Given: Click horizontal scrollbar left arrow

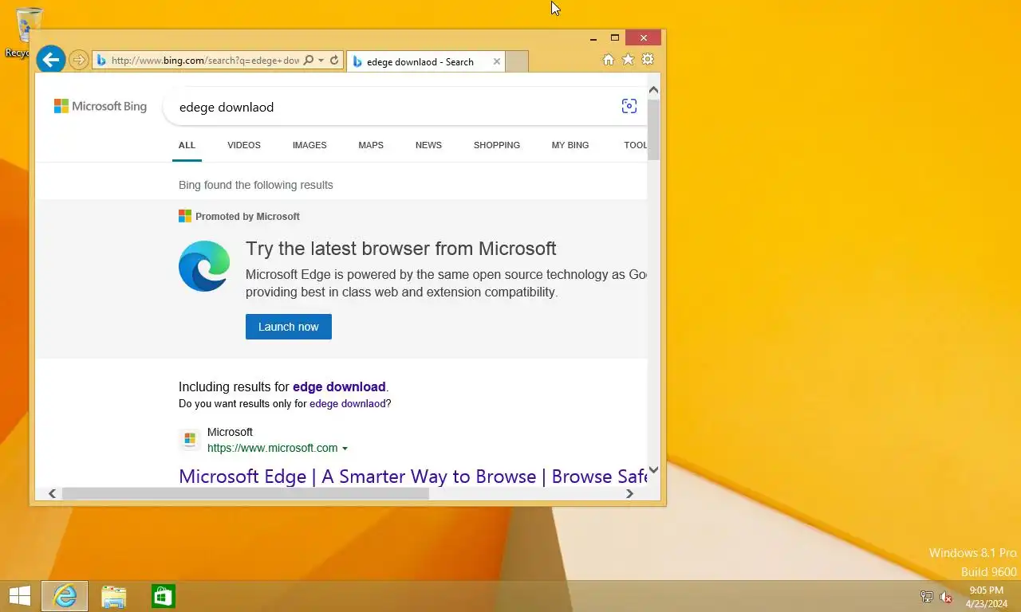Looking at the screenshot, I should click(x=52, y=494).
